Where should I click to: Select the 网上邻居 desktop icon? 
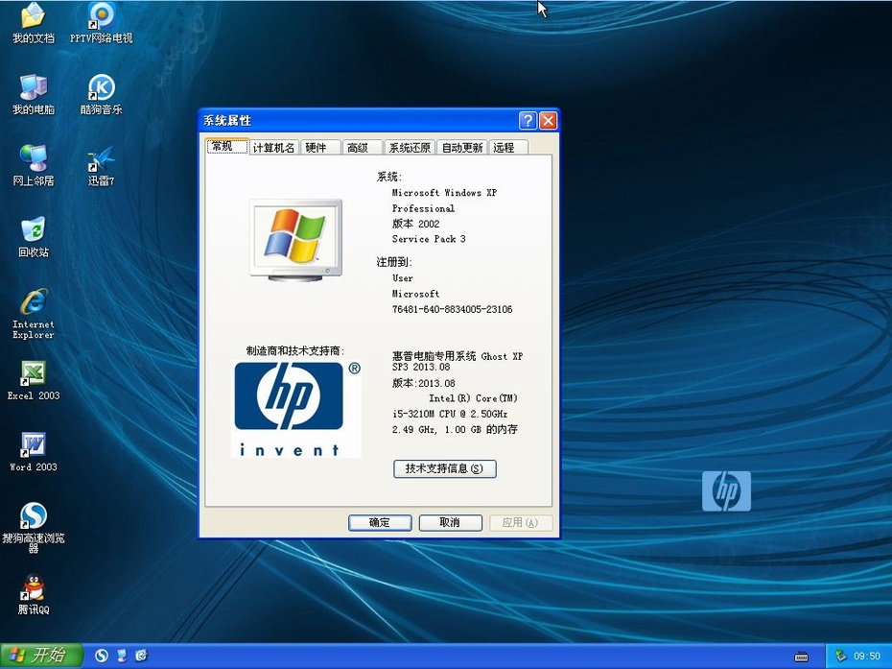coord(33,166)
